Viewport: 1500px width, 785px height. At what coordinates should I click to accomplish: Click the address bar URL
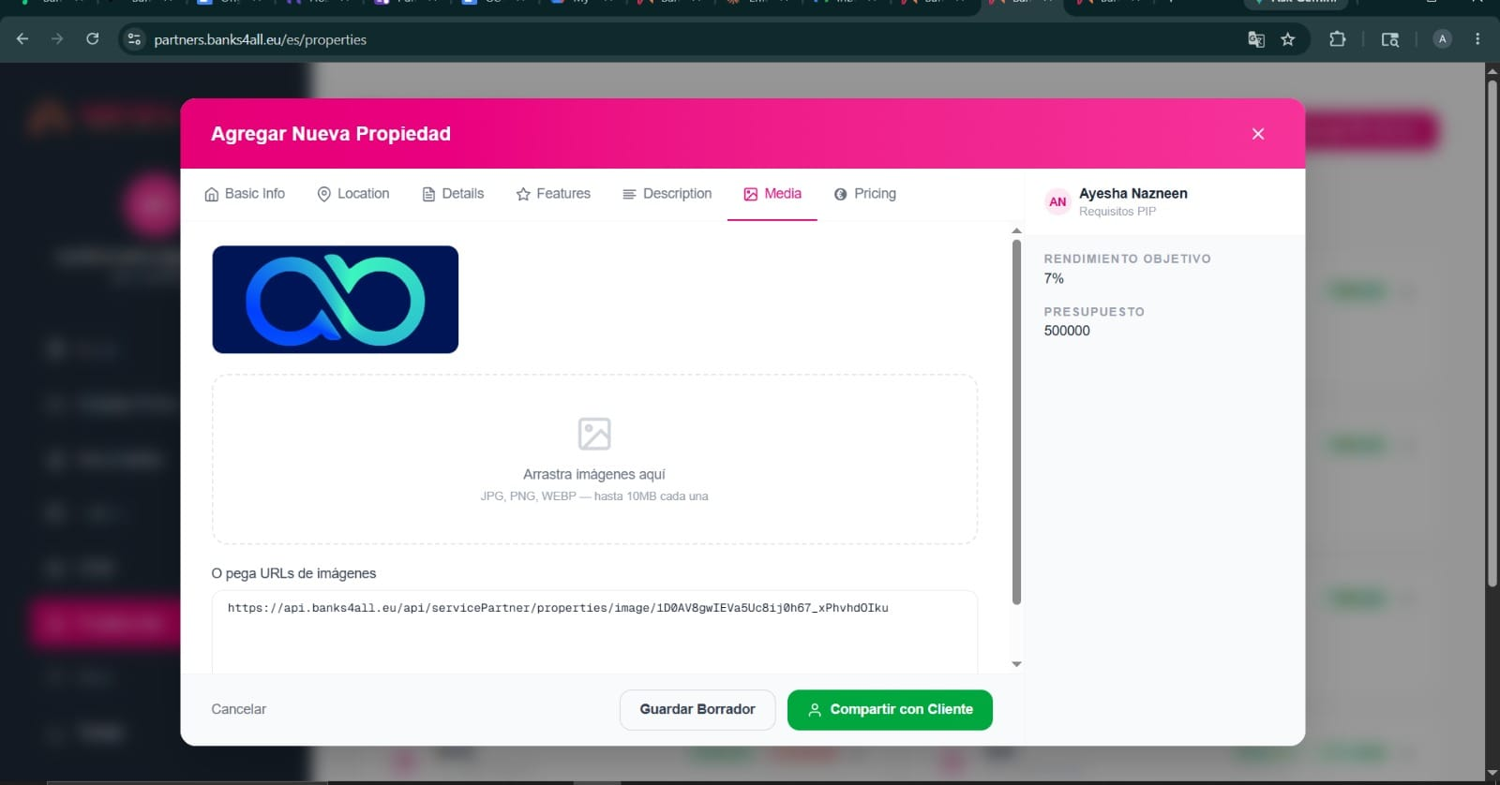pos(261,39)
